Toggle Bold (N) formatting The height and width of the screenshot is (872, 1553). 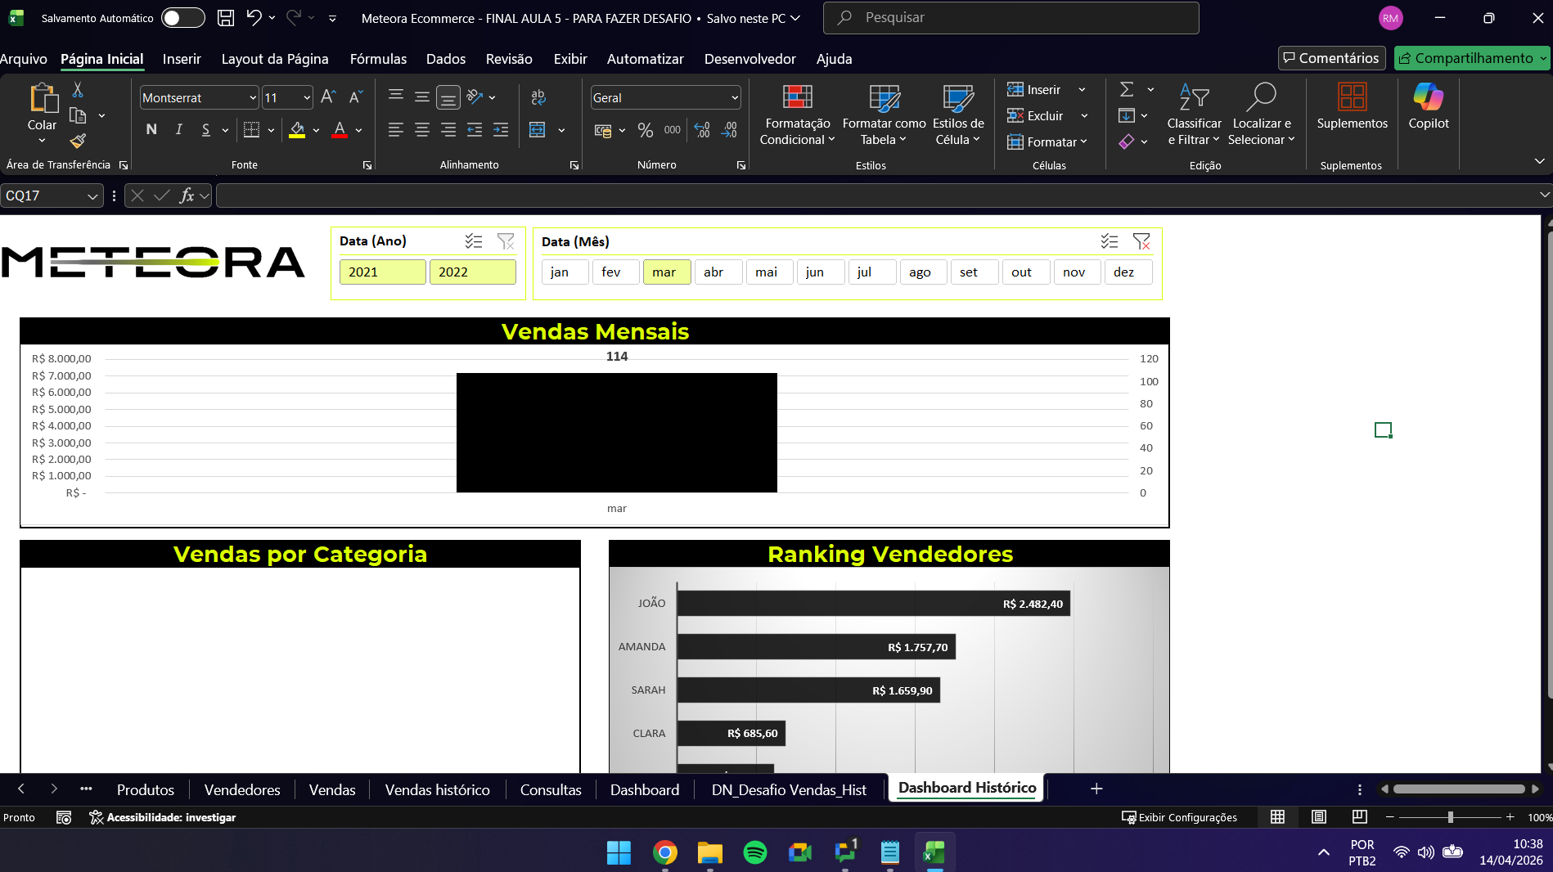151,130
